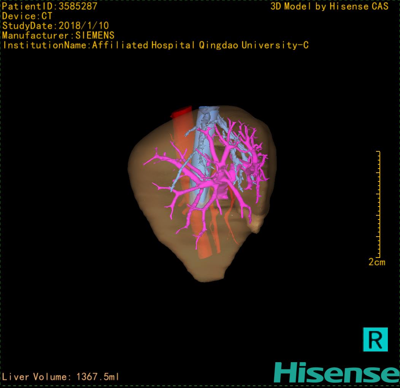
Task: Click the Liver Volume 1367.5ml readout
Action: [61, 377]
